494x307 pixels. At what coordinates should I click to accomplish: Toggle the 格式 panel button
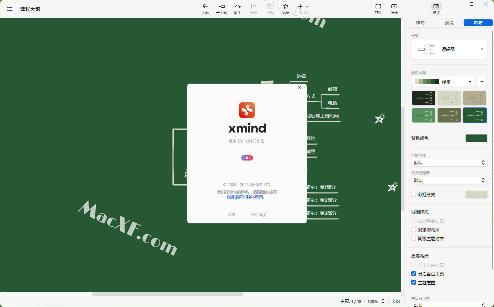tap(436, 9)
